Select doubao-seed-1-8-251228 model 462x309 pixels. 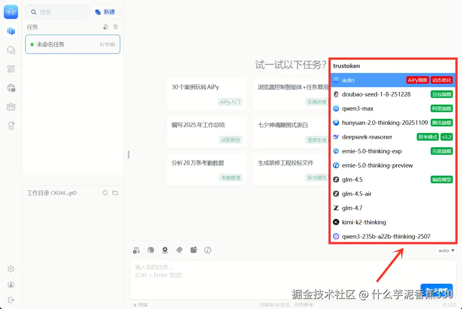393,94
